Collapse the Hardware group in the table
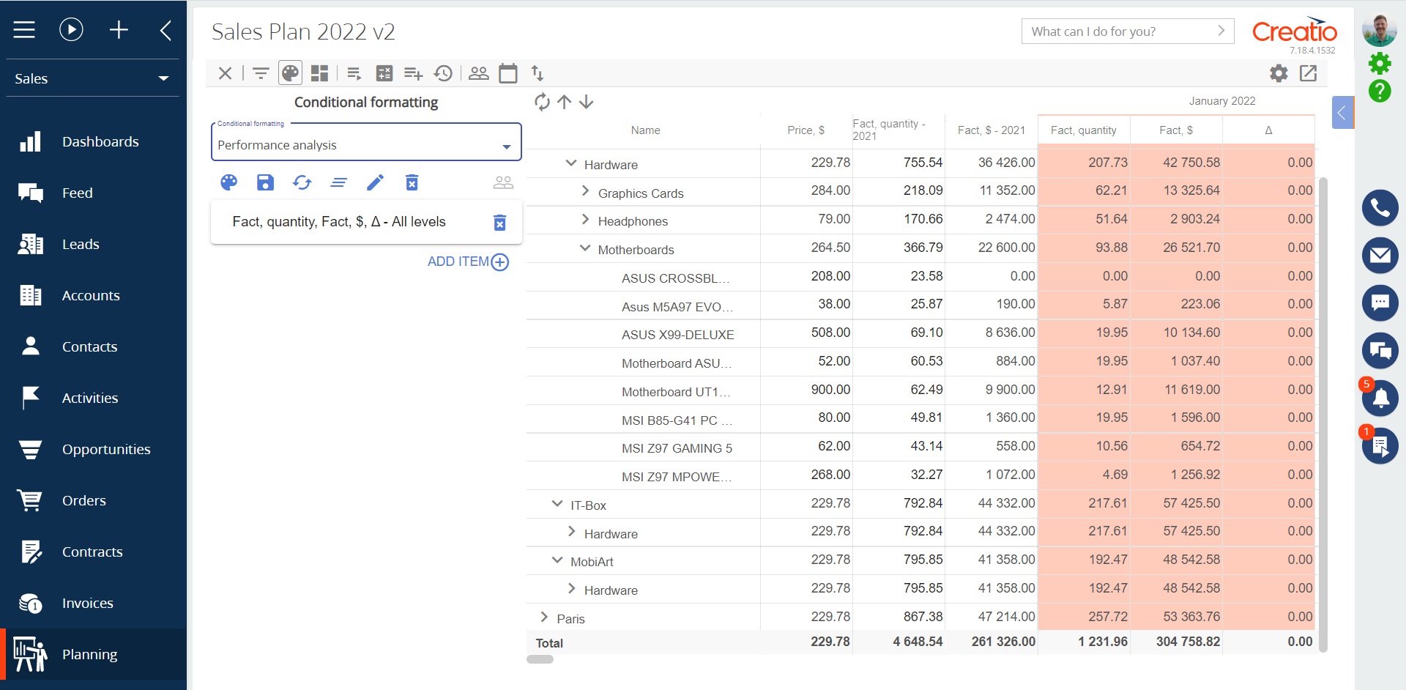The width and height of the screenshot is (1406, 690). tap(570, 163)
